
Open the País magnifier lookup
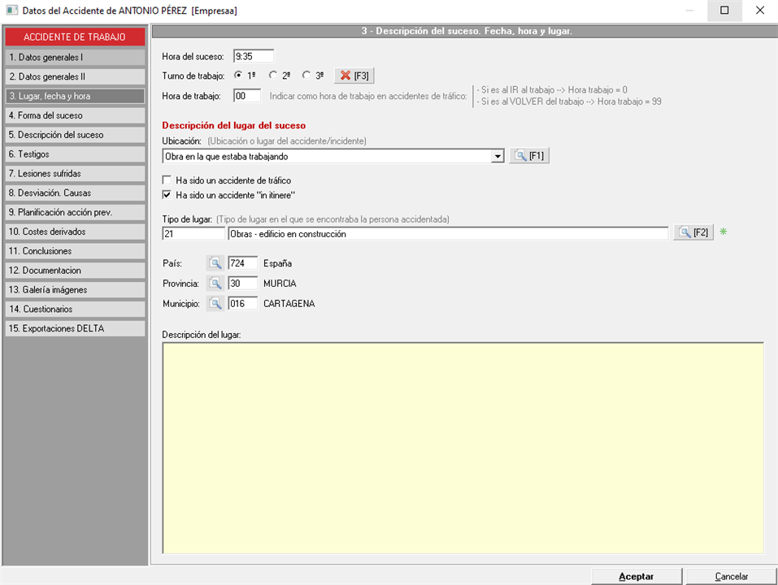[x=215, y=263]
